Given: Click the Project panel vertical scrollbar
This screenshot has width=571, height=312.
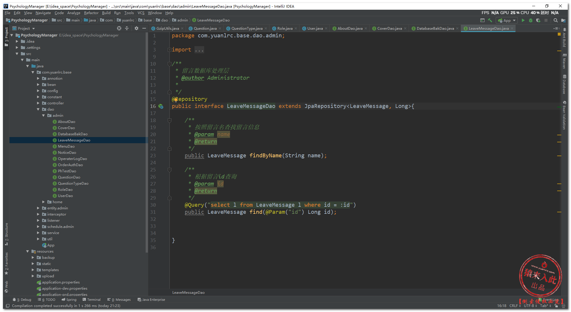Looking at the screenshot, I should 147,142.
